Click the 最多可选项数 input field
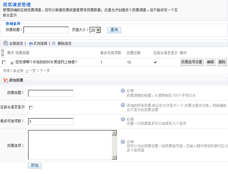 [51, 122]
